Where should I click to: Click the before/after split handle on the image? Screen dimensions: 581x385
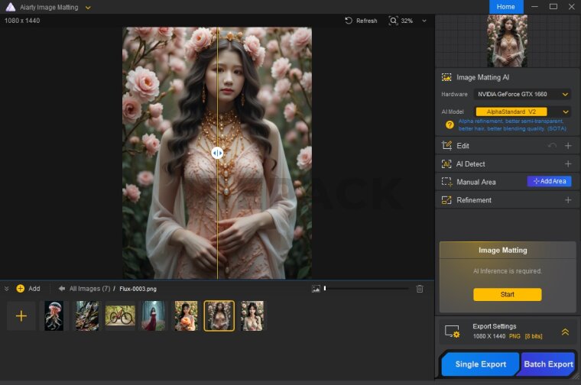pyautogui.click(x=217, y=153)
